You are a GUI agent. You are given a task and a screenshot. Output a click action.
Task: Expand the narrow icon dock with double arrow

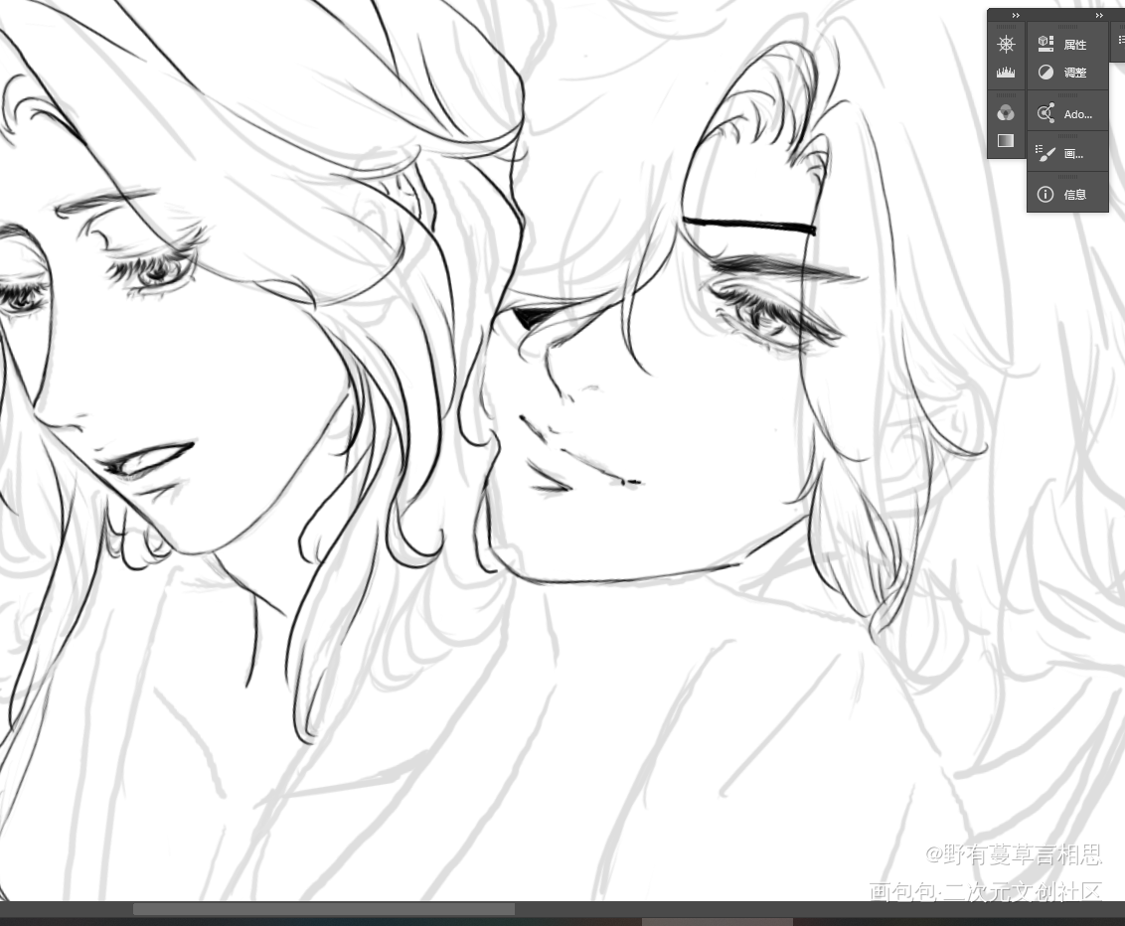coord(1016,16)
